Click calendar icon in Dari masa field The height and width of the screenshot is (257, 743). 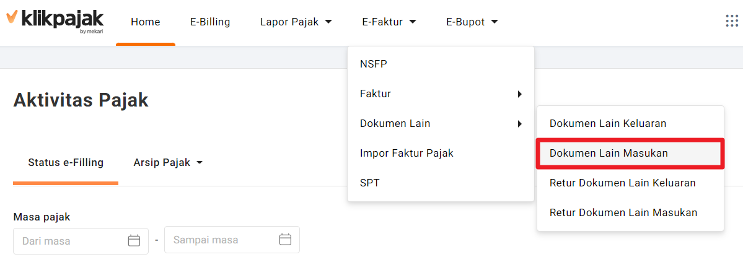point(134,240)
